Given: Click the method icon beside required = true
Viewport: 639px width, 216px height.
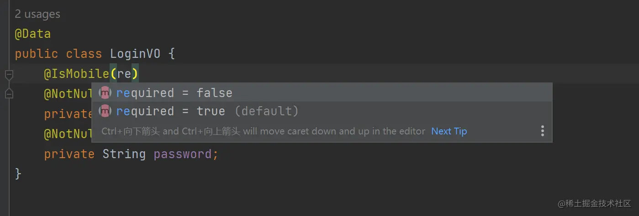Looking at the screenshot, I should [x=106, y=111].
